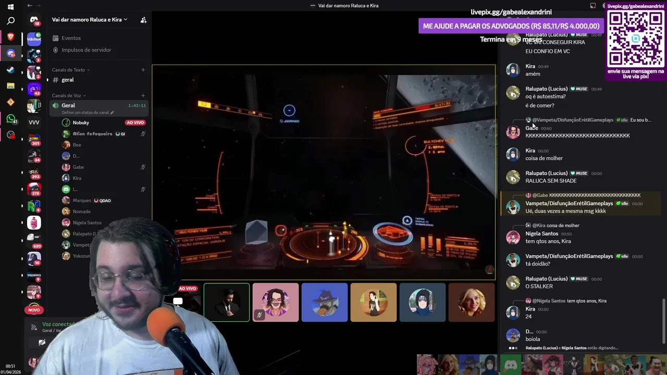This screenshot has width=667, height=375.
Task: Collapse the Canais de Voz category
Action: [69, 95]
